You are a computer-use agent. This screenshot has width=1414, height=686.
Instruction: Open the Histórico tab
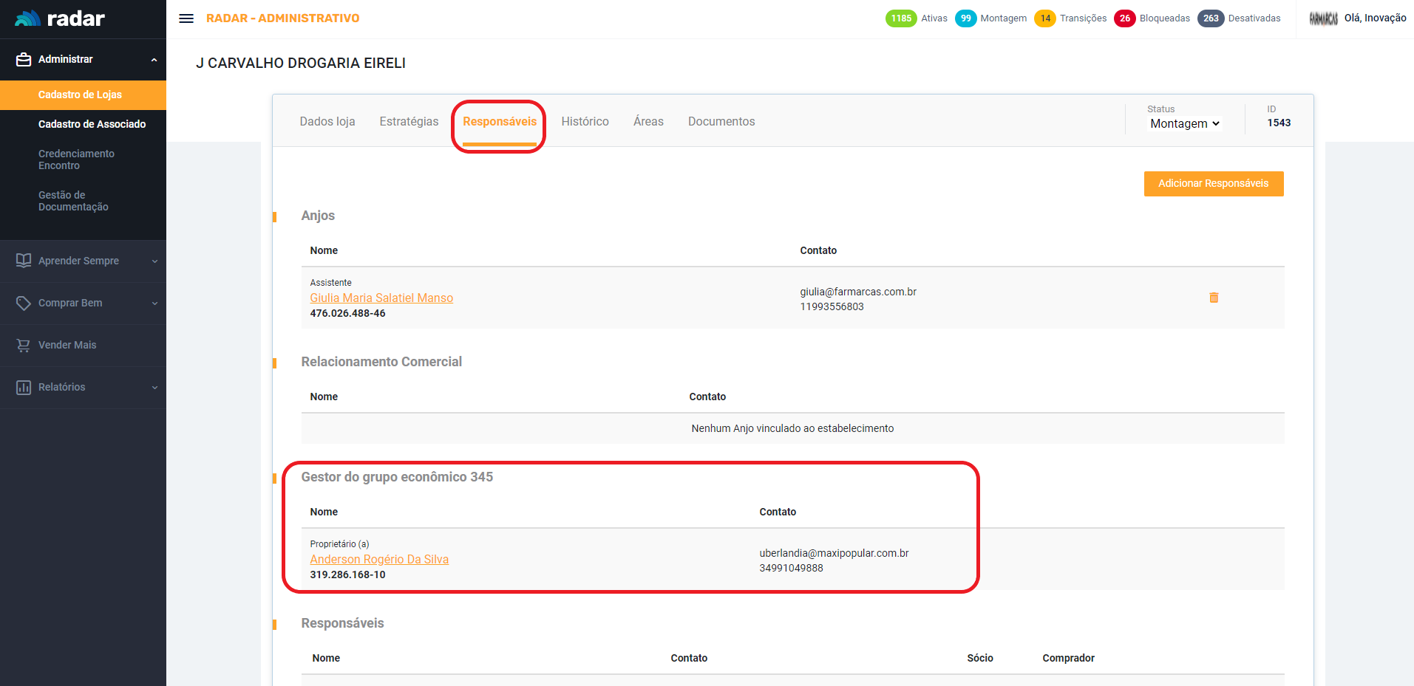pyautogui.click(x=585, y=122)
